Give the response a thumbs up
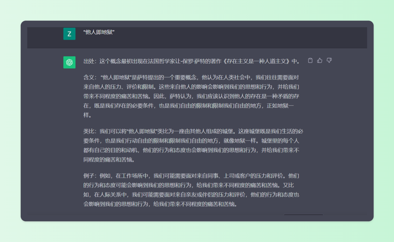 [x=320, y=60]
